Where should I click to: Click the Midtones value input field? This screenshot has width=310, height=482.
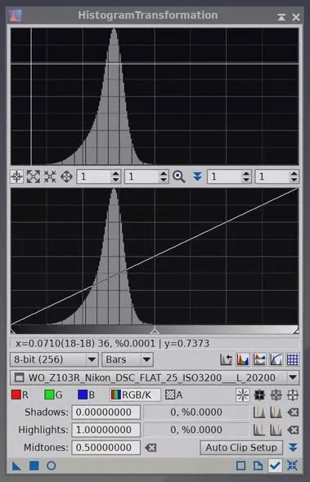[106, 447]
